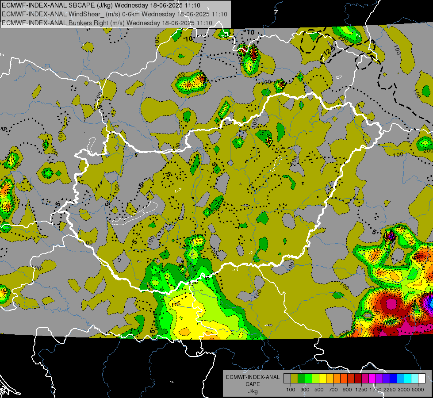The image size is (433, 398).
Task: Select the Bunkers Right title line
Action: [107, 23]
